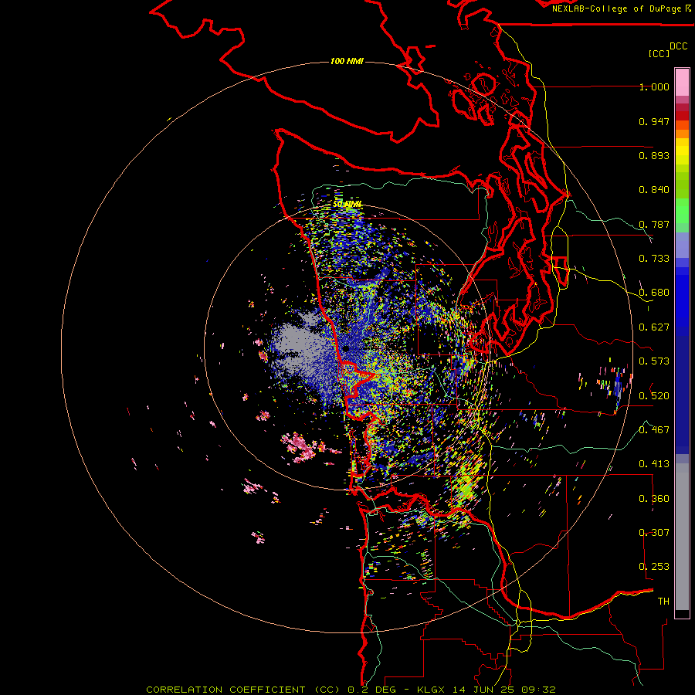Click the CORRELATION COEFFICIENT (CC) caption text

coord(243,690)
